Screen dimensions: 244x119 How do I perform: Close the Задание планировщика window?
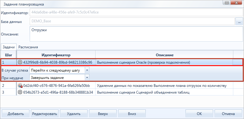tap(236, 3)
